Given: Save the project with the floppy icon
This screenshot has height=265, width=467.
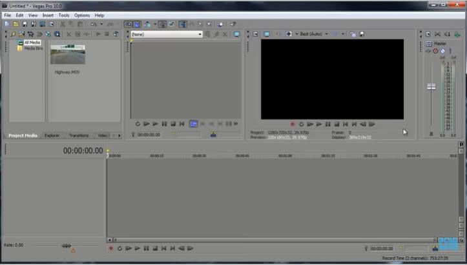Looking at the screenshot, I should click(x=25, y=25).
